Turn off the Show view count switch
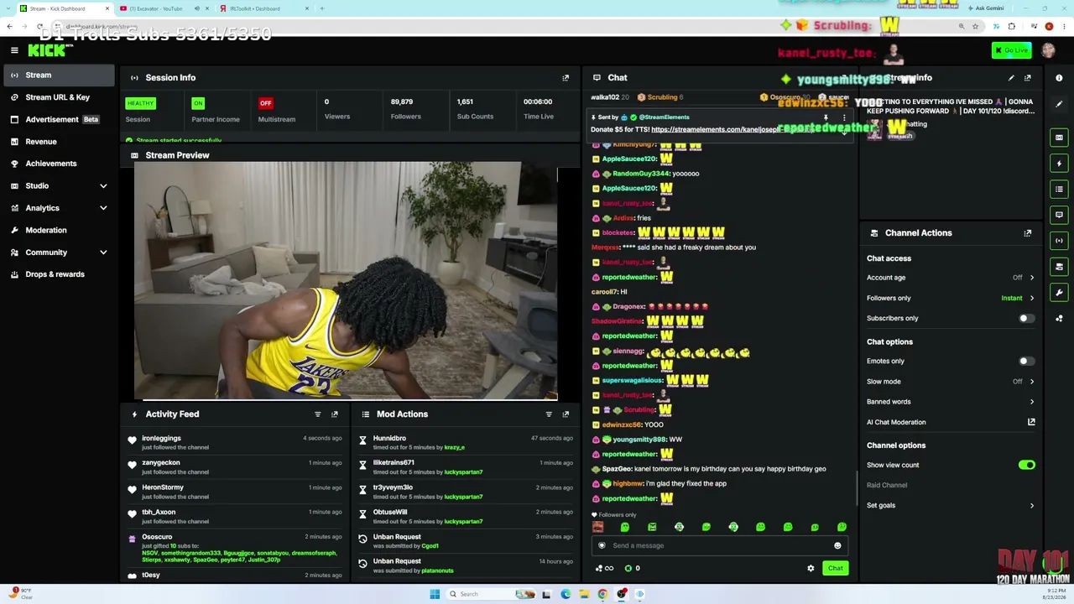The height and width of the screenshot is (604, 1074). pyautogui.click(x=1026, y=465)
